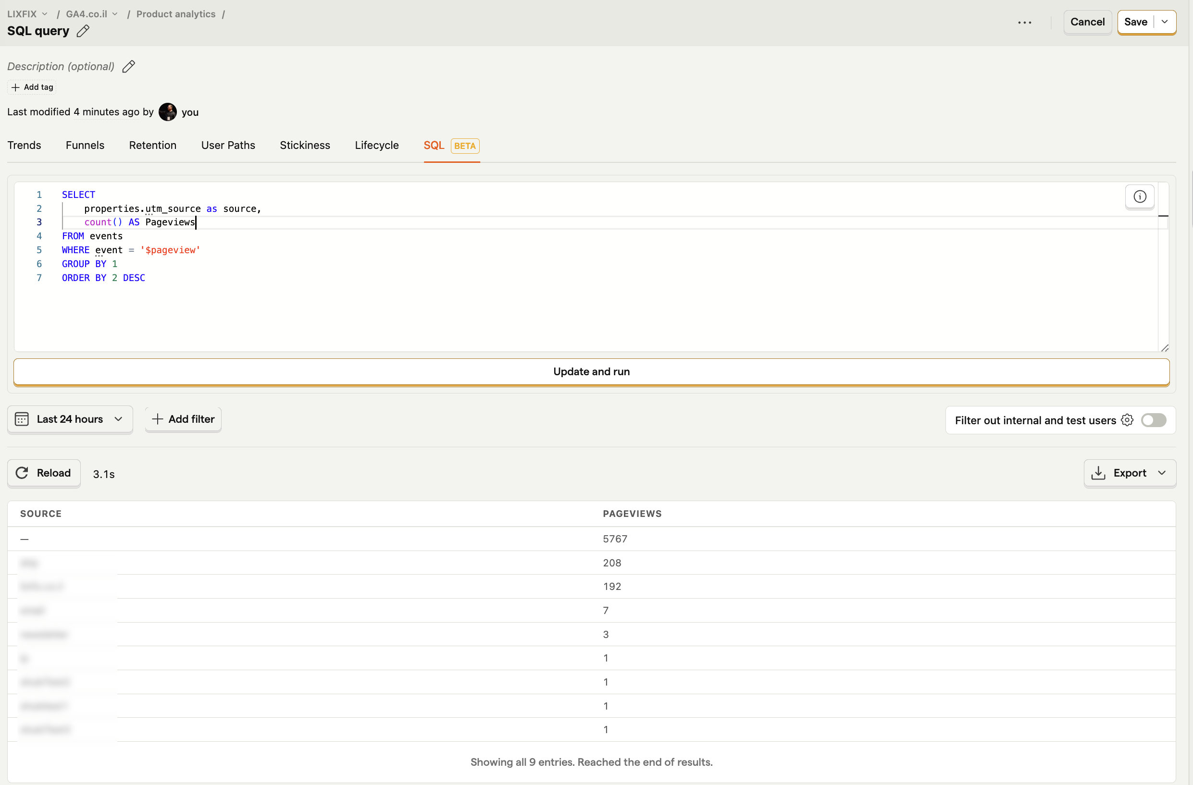Open the Last 24 hours date range dropdown

point(70,419)
